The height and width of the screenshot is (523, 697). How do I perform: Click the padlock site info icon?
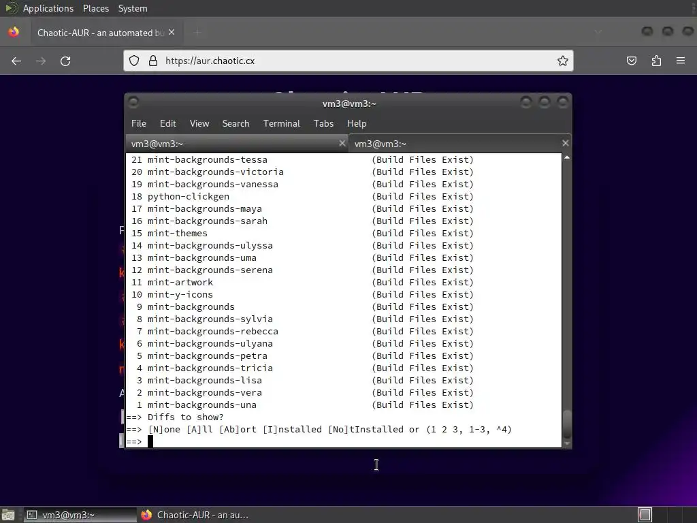pyautogui.click(x=153, y=61)
